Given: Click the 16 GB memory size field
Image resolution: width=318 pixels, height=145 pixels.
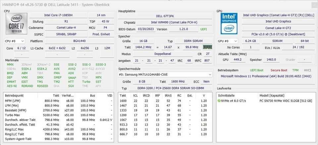Looking at the screenshot, I should [143, 41].
